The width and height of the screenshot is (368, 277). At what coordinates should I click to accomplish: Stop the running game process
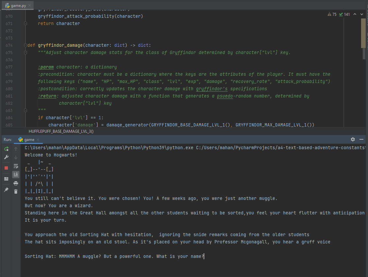6,168
